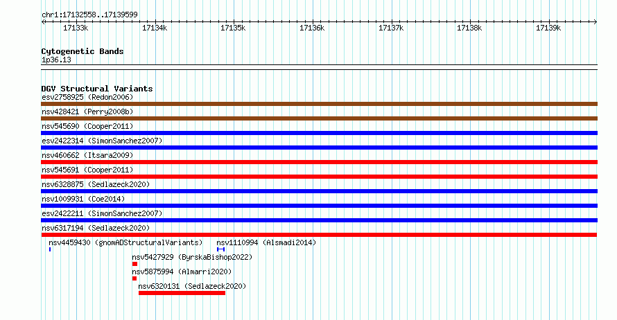
Task: Click the 17134k ruler tick label
Action: (155, 28)
